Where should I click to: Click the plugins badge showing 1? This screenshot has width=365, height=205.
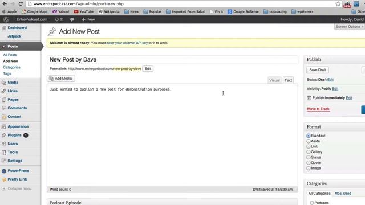(x=26, y=136)
